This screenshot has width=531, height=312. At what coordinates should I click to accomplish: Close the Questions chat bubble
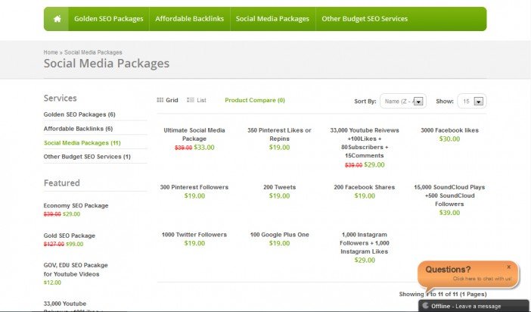508,267
